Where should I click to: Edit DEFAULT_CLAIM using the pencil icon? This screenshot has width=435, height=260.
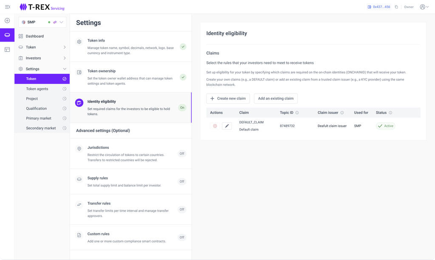(227, 126)
